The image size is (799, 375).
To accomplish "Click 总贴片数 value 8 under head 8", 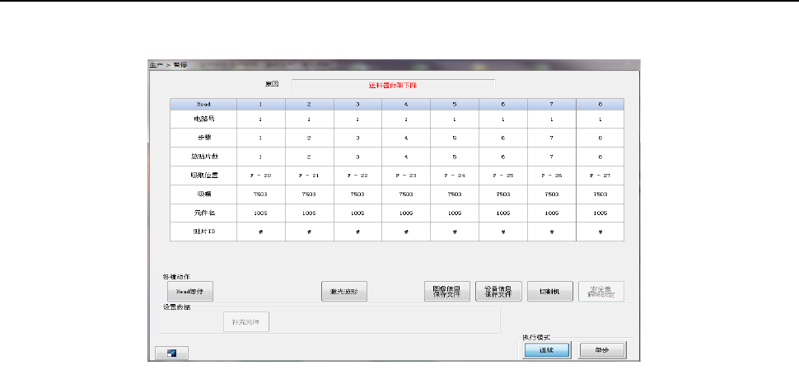I will pyautogui.click(x=600, y=157).
